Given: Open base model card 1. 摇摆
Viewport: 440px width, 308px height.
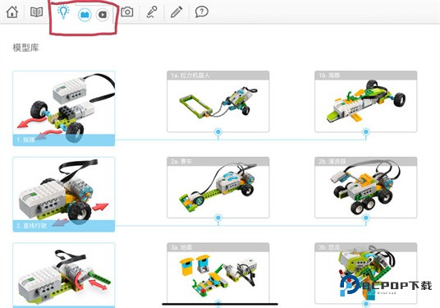Looking at the screenshot, I should [x=64, y=108].
